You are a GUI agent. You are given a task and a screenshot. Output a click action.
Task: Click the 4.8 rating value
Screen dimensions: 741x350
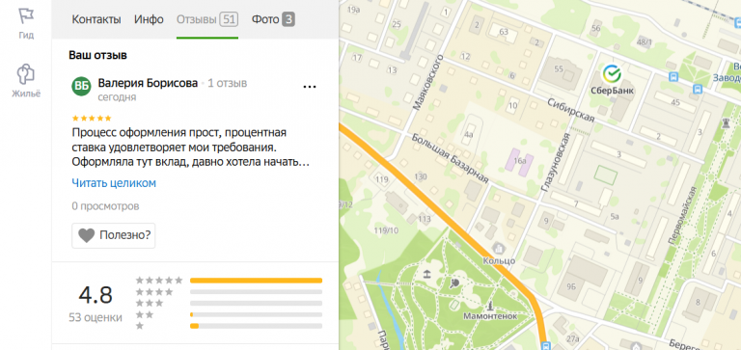pyautogui.click(x=96, y=295)
